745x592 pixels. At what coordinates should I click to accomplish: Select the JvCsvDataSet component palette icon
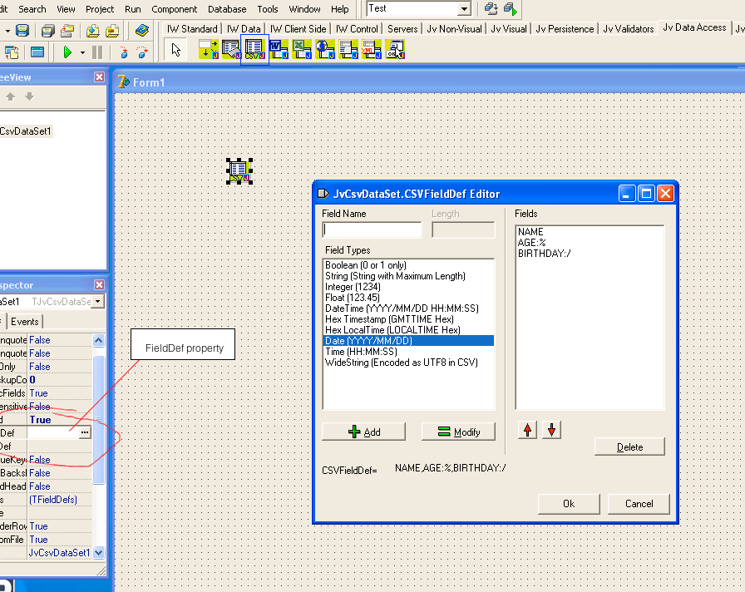tap(254, 49)
